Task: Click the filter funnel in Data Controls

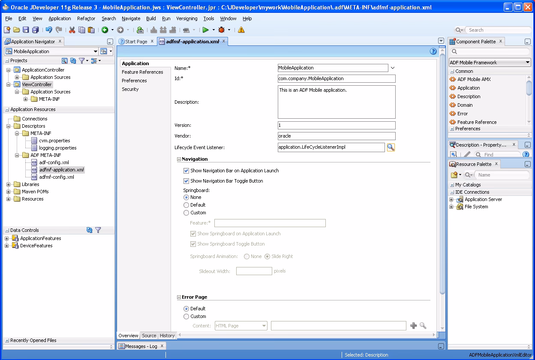Action: [x=98, y=230]
